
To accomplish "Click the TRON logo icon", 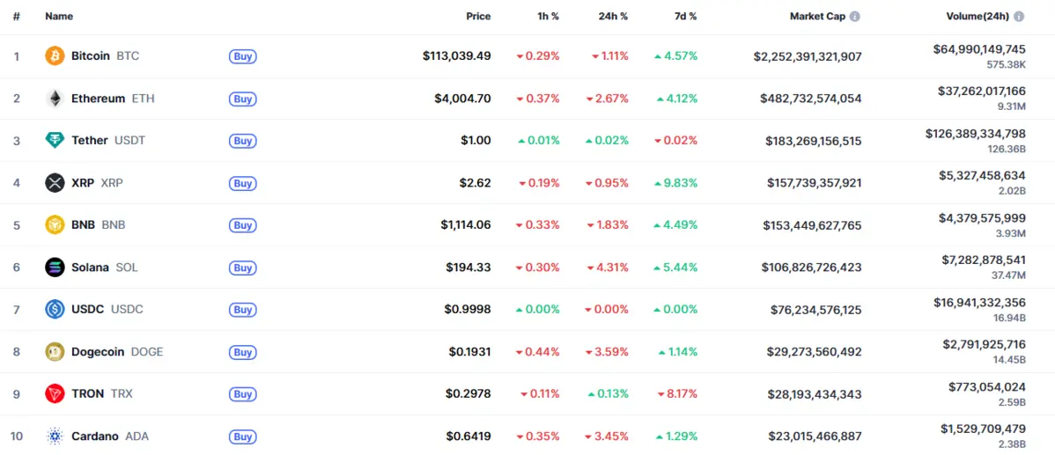I will 55,394.
